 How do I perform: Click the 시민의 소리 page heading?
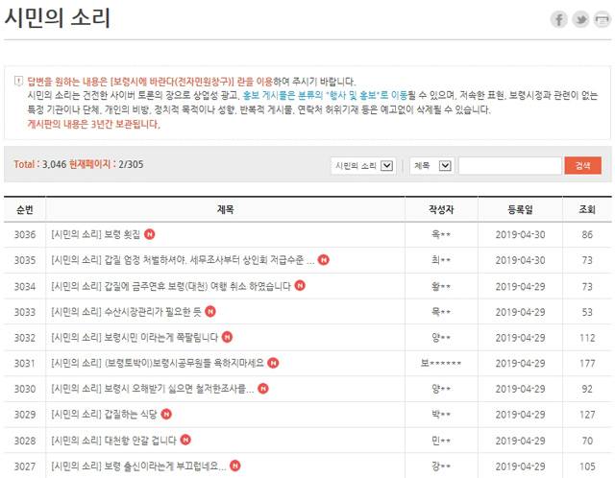point(58,17)
